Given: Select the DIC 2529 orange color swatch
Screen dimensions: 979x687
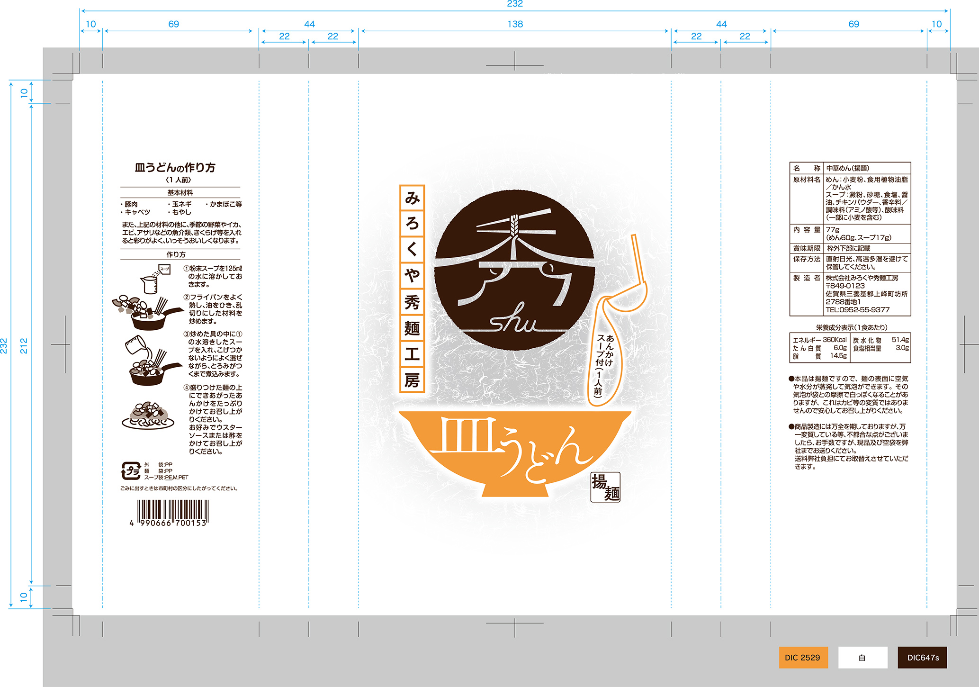Looking at the screenshot, I should coord(803,658).
